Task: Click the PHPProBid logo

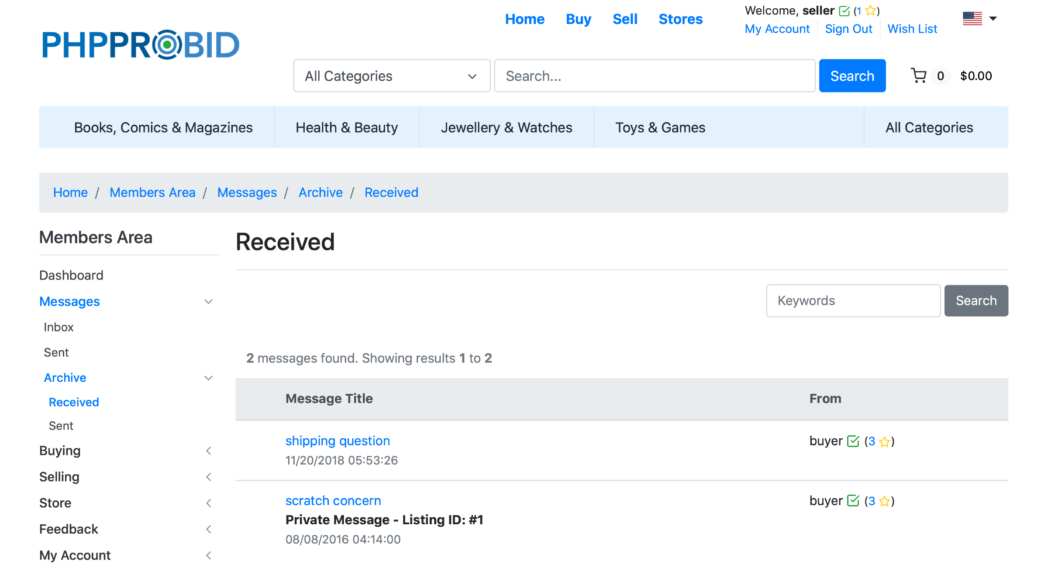Action: coord(141,44)
